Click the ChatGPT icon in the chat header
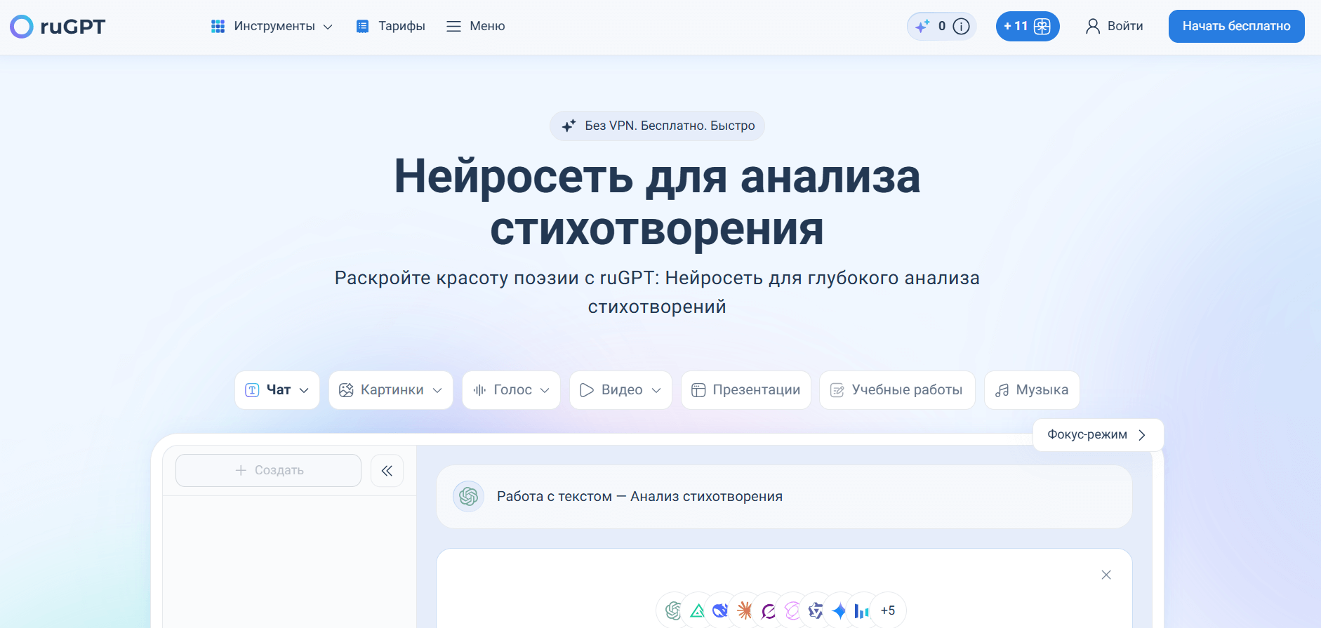Viewport: 1321px width, 628px height. point(468,497)
